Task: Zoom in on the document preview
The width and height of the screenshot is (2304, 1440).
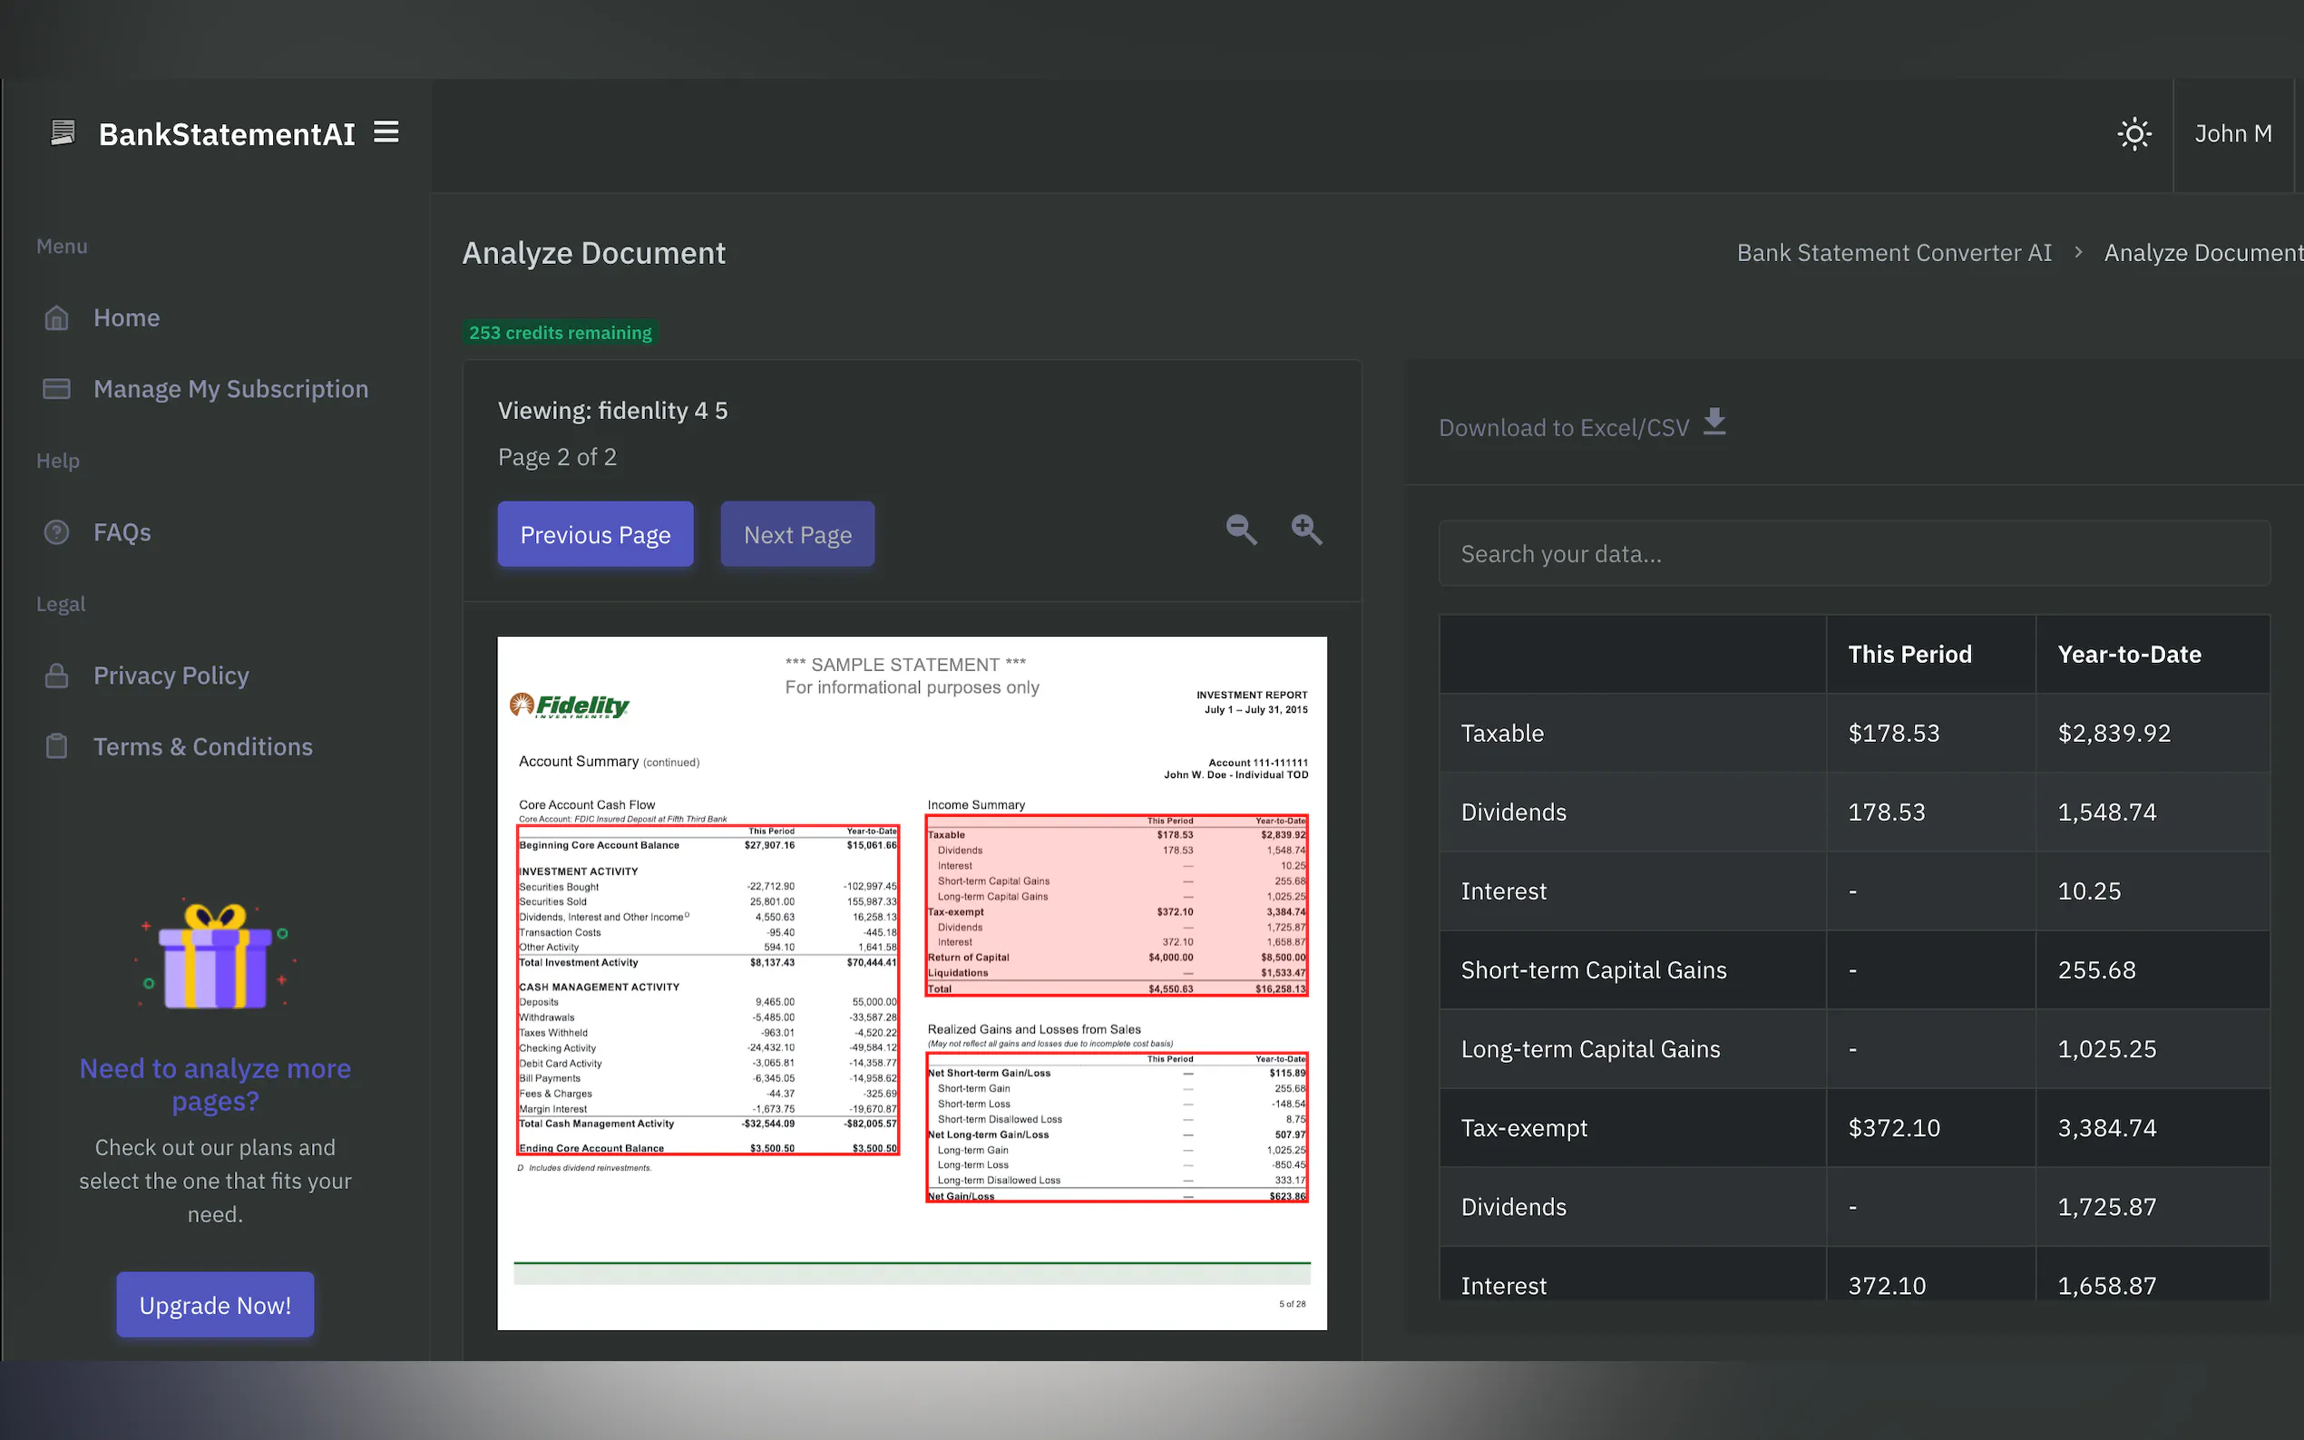Action: pos(1306,530)
